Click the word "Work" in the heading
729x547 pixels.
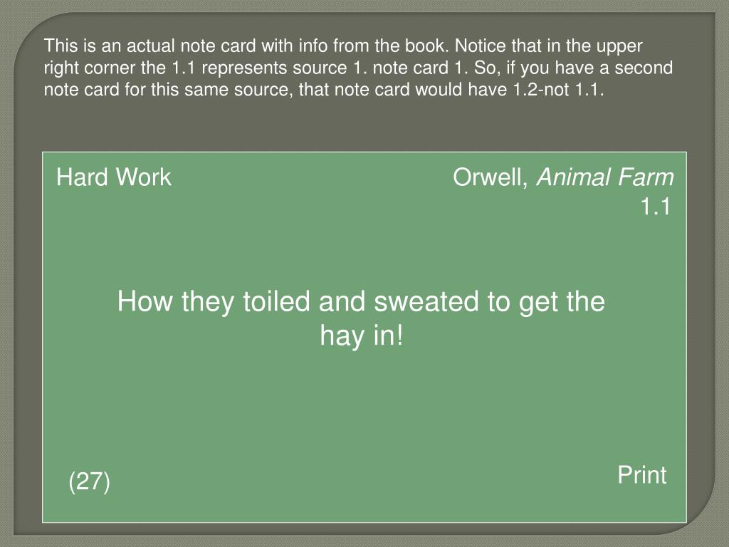pyautogui.click(x=143, y=177)
